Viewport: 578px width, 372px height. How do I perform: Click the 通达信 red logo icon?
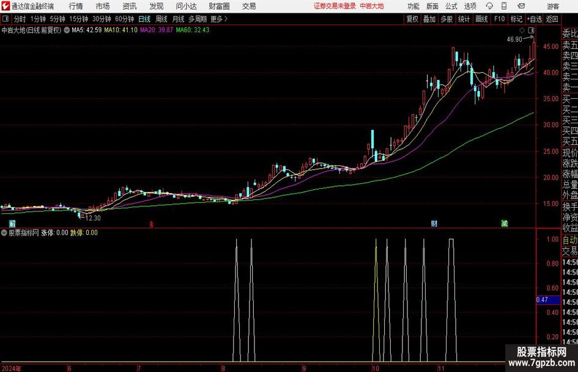tap(6, 6)
